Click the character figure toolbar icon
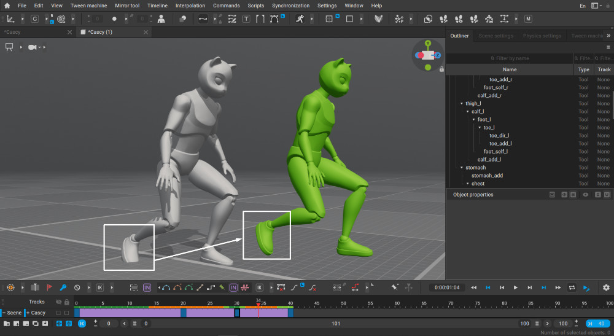614x336 pixels. tap(161, 19)
